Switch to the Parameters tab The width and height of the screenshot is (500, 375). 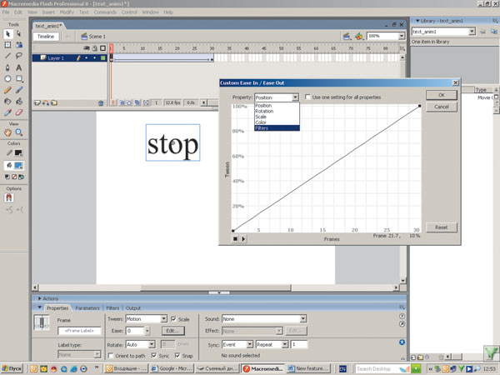pos(87,308)
